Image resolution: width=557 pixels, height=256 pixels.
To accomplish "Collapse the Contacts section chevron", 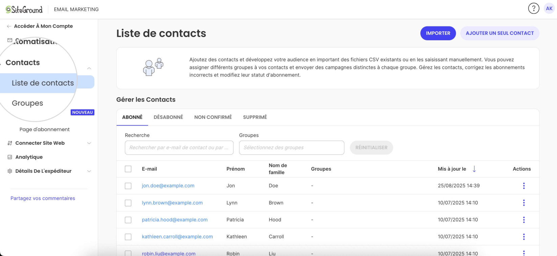I will point(89,68).
